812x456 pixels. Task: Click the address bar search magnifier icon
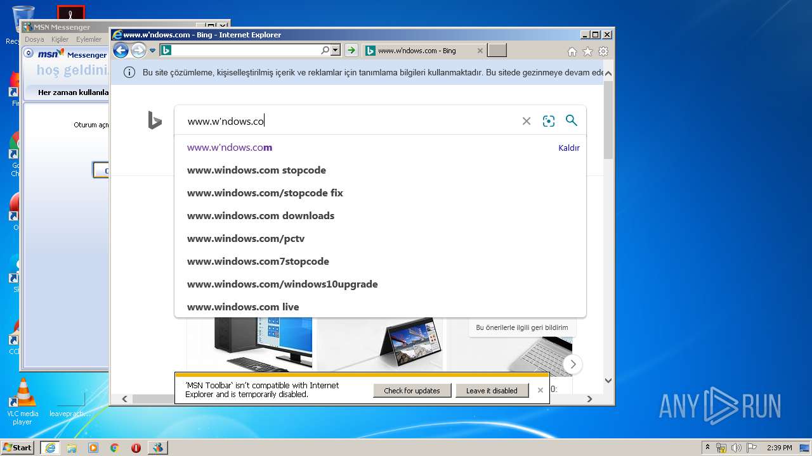pos(325,50)
